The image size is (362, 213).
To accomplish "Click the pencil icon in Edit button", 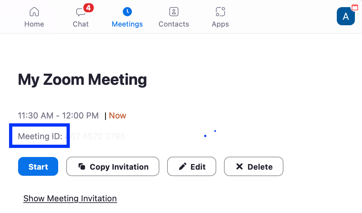I will [x=183, y=166].
